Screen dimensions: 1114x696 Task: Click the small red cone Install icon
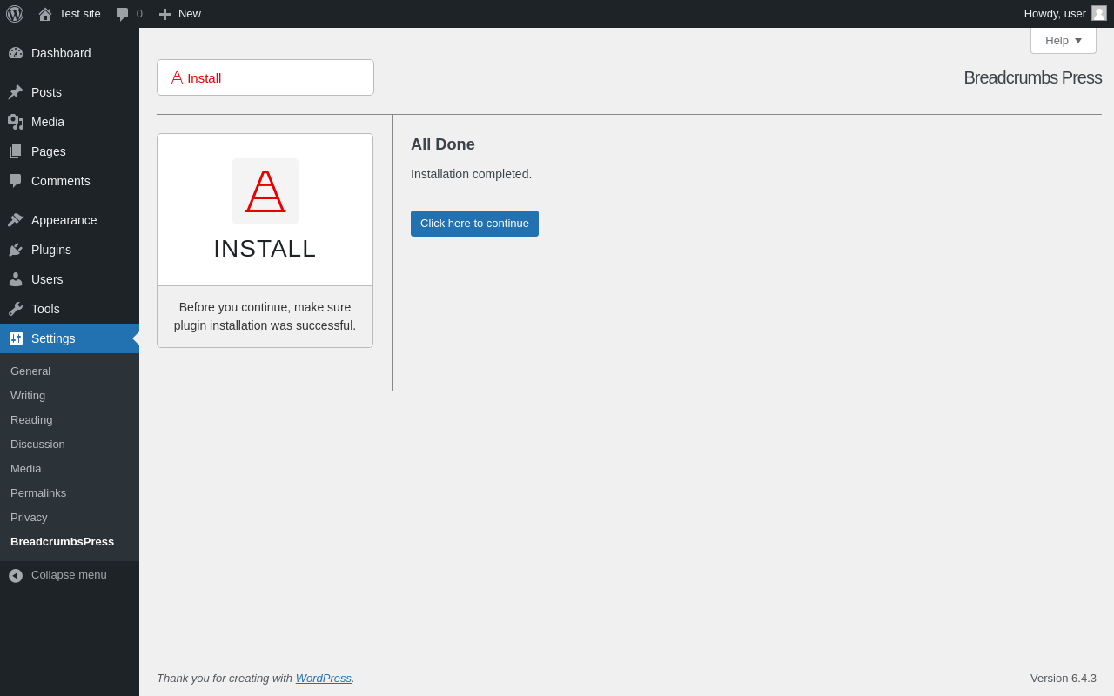177,78
